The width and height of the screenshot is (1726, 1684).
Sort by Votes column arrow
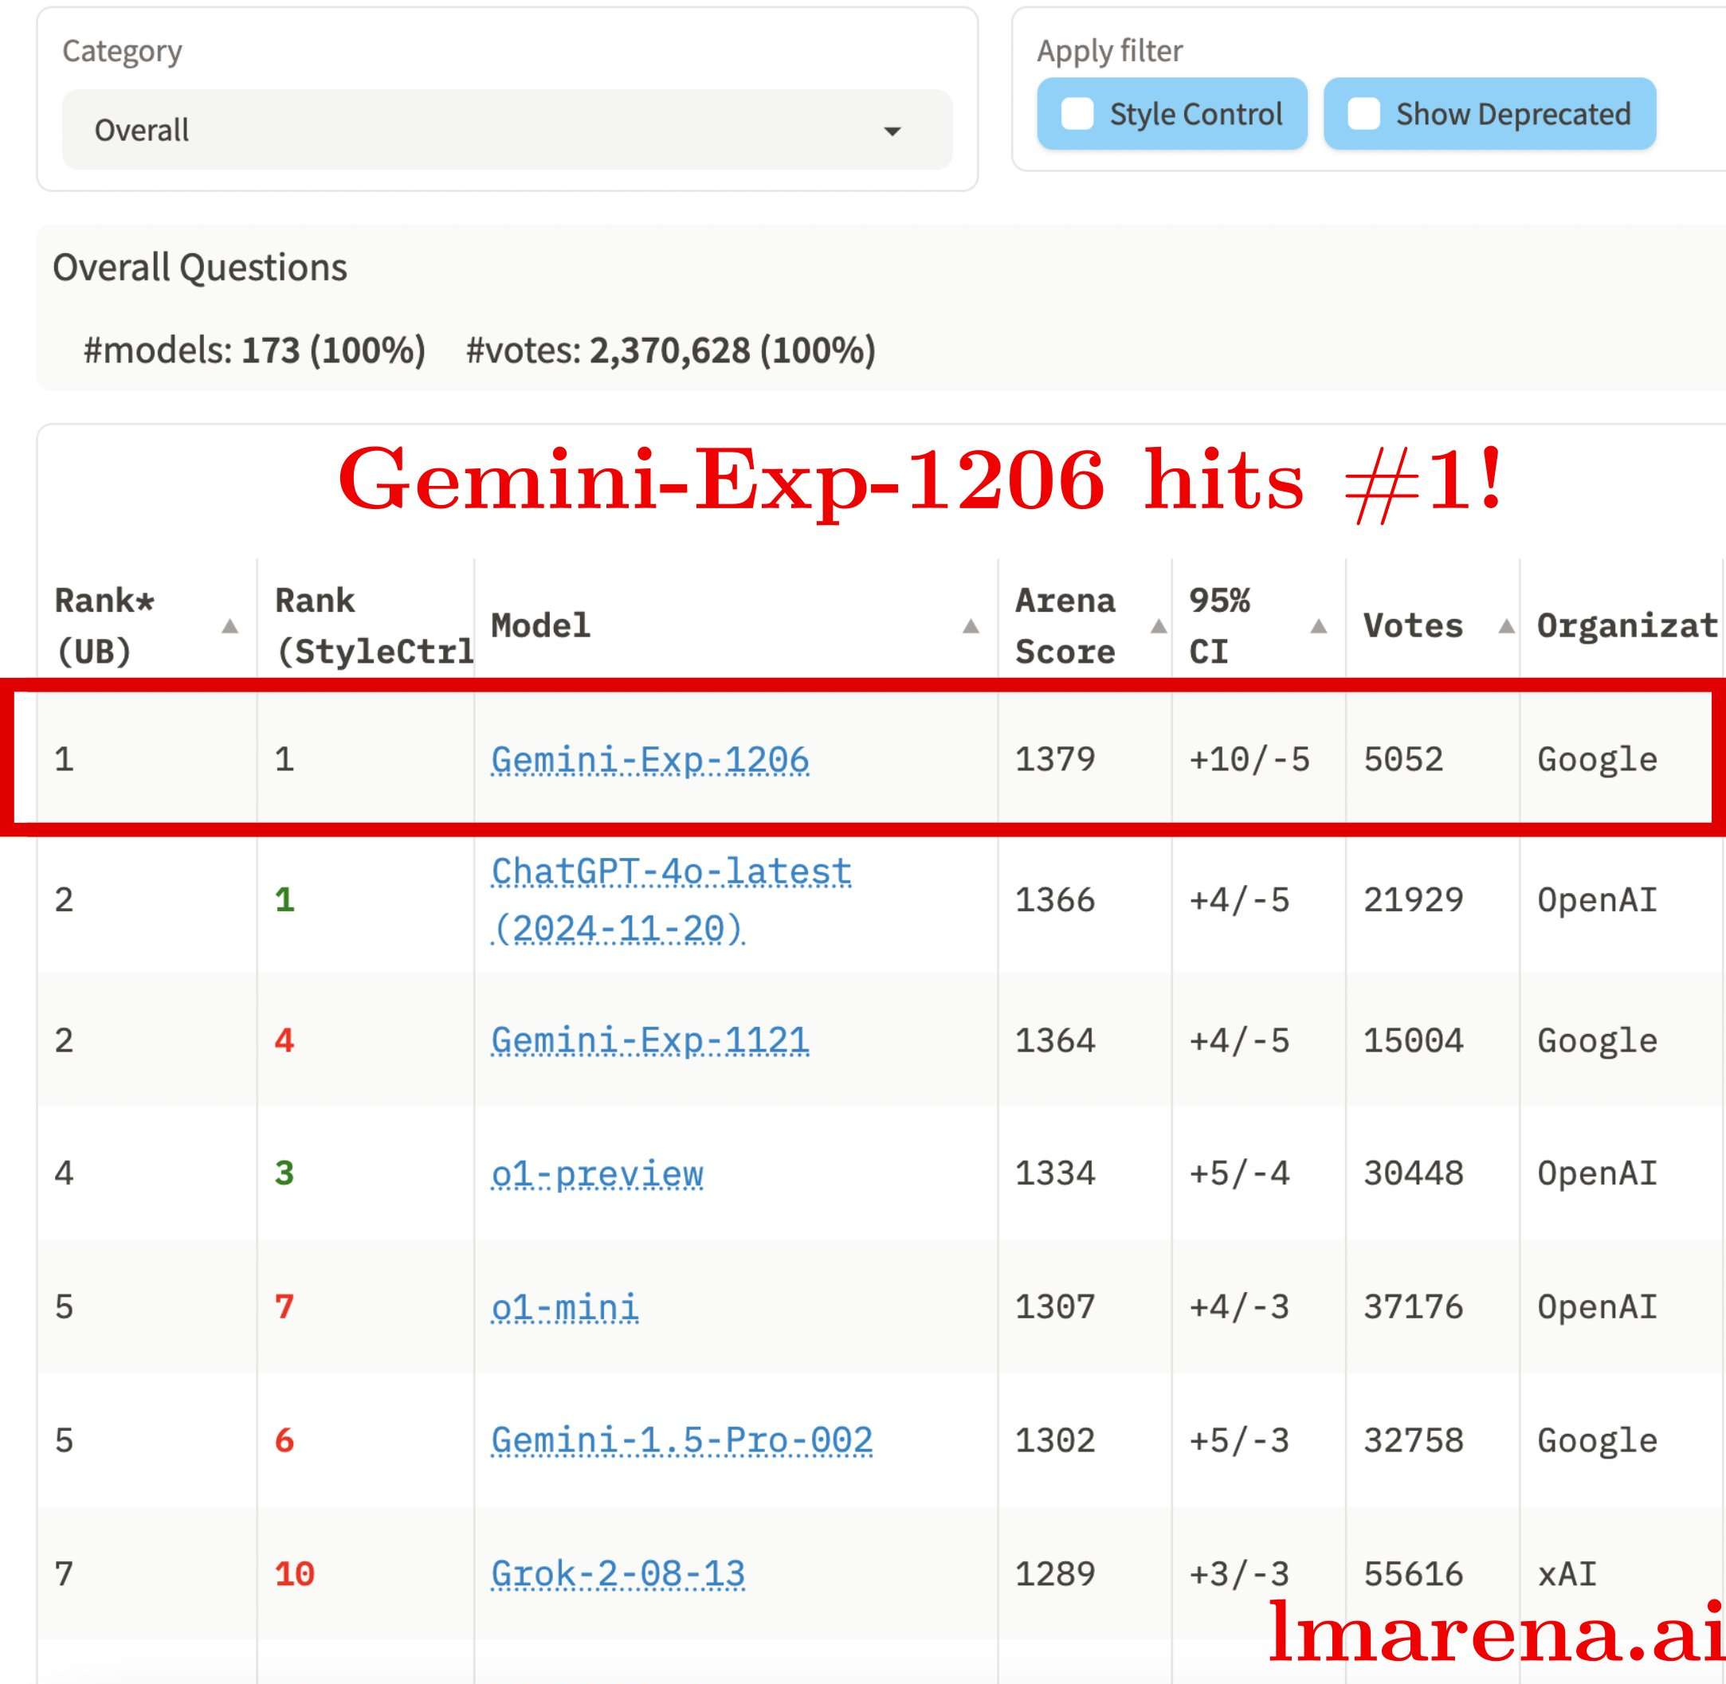coord(1506,626)
